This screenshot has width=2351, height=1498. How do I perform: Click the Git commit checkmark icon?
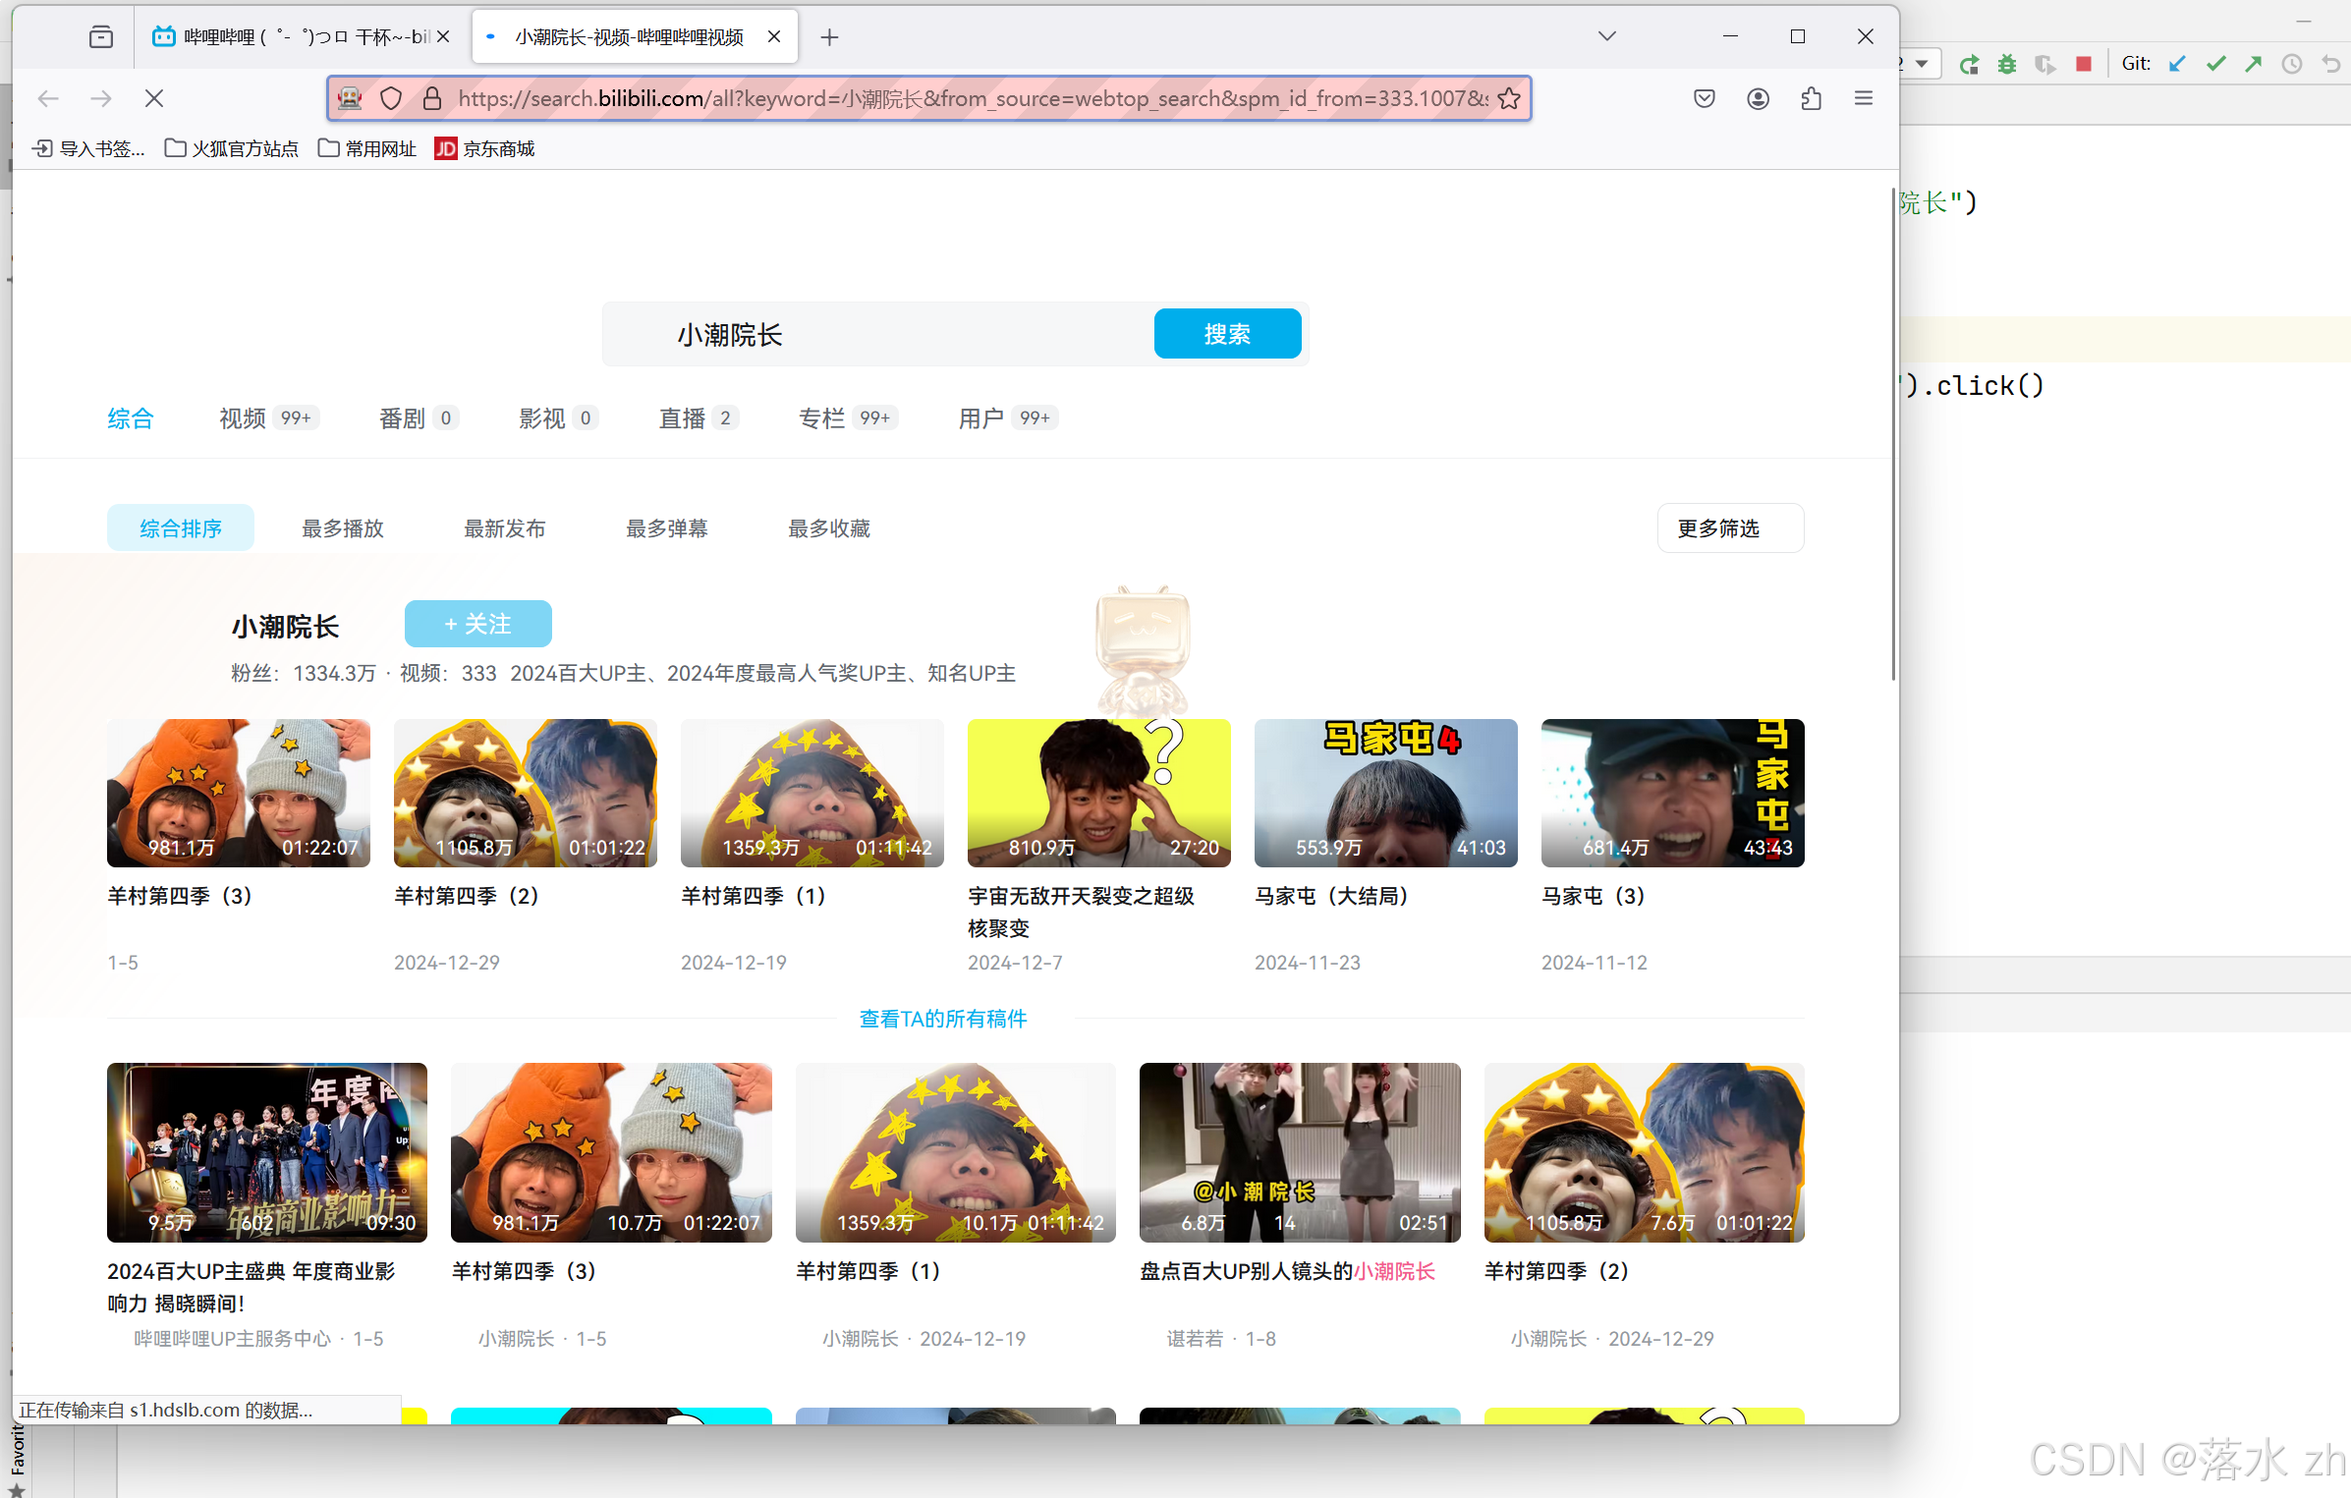(x=2215, y=65)
